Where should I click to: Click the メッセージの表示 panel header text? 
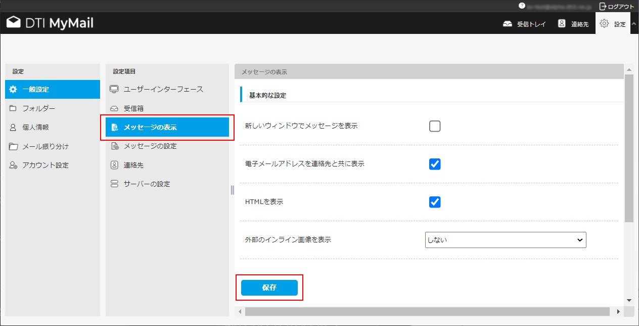point(264,72)
